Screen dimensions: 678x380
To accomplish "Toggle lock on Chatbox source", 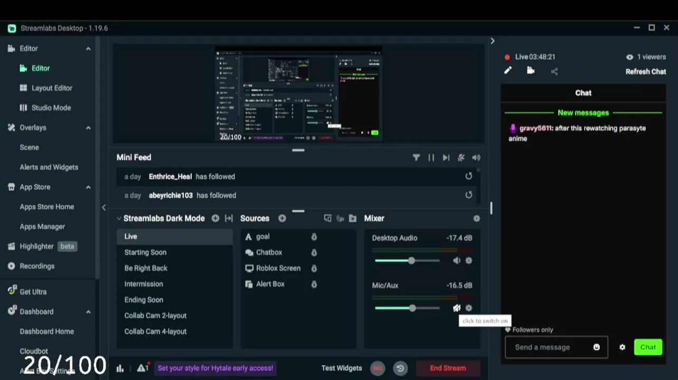I will pos(314,253).
